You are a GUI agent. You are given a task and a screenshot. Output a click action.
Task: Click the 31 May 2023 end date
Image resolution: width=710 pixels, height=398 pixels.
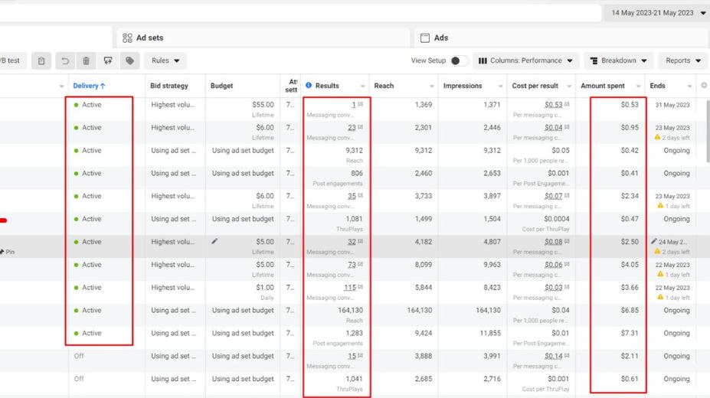[x=672, y=105]
